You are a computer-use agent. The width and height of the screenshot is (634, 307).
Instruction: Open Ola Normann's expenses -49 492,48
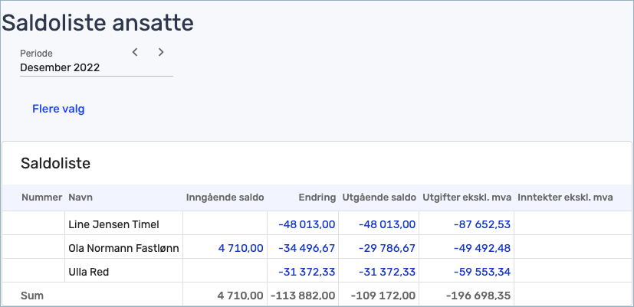tap(482, 248)
